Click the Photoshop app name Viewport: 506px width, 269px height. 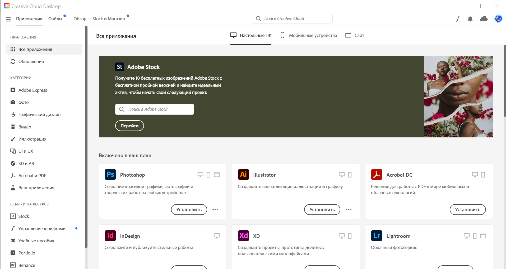pos(132,175)
